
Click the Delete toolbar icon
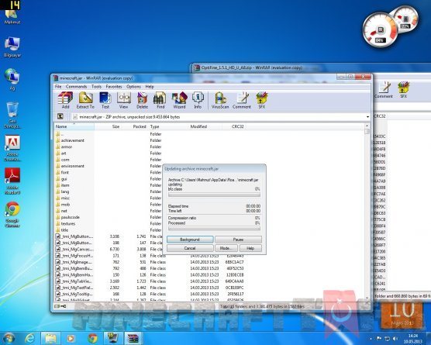click(x=142, y=100)
